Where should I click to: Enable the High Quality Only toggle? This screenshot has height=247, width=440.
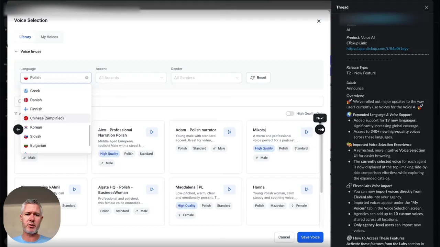point(290,113)
